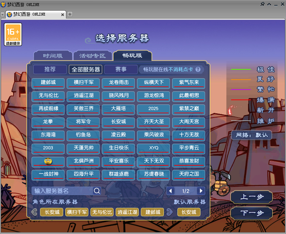The width and height of the screenshot is (286, 234).
Task: Select the 2025 server
Action: tap(154, 110)
